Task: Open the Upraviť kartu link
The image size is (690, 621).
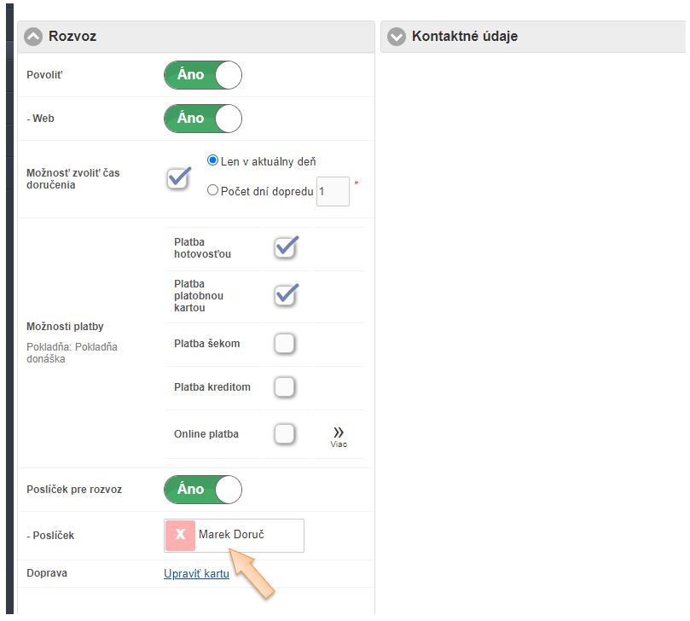Action: tap(196, 574)
